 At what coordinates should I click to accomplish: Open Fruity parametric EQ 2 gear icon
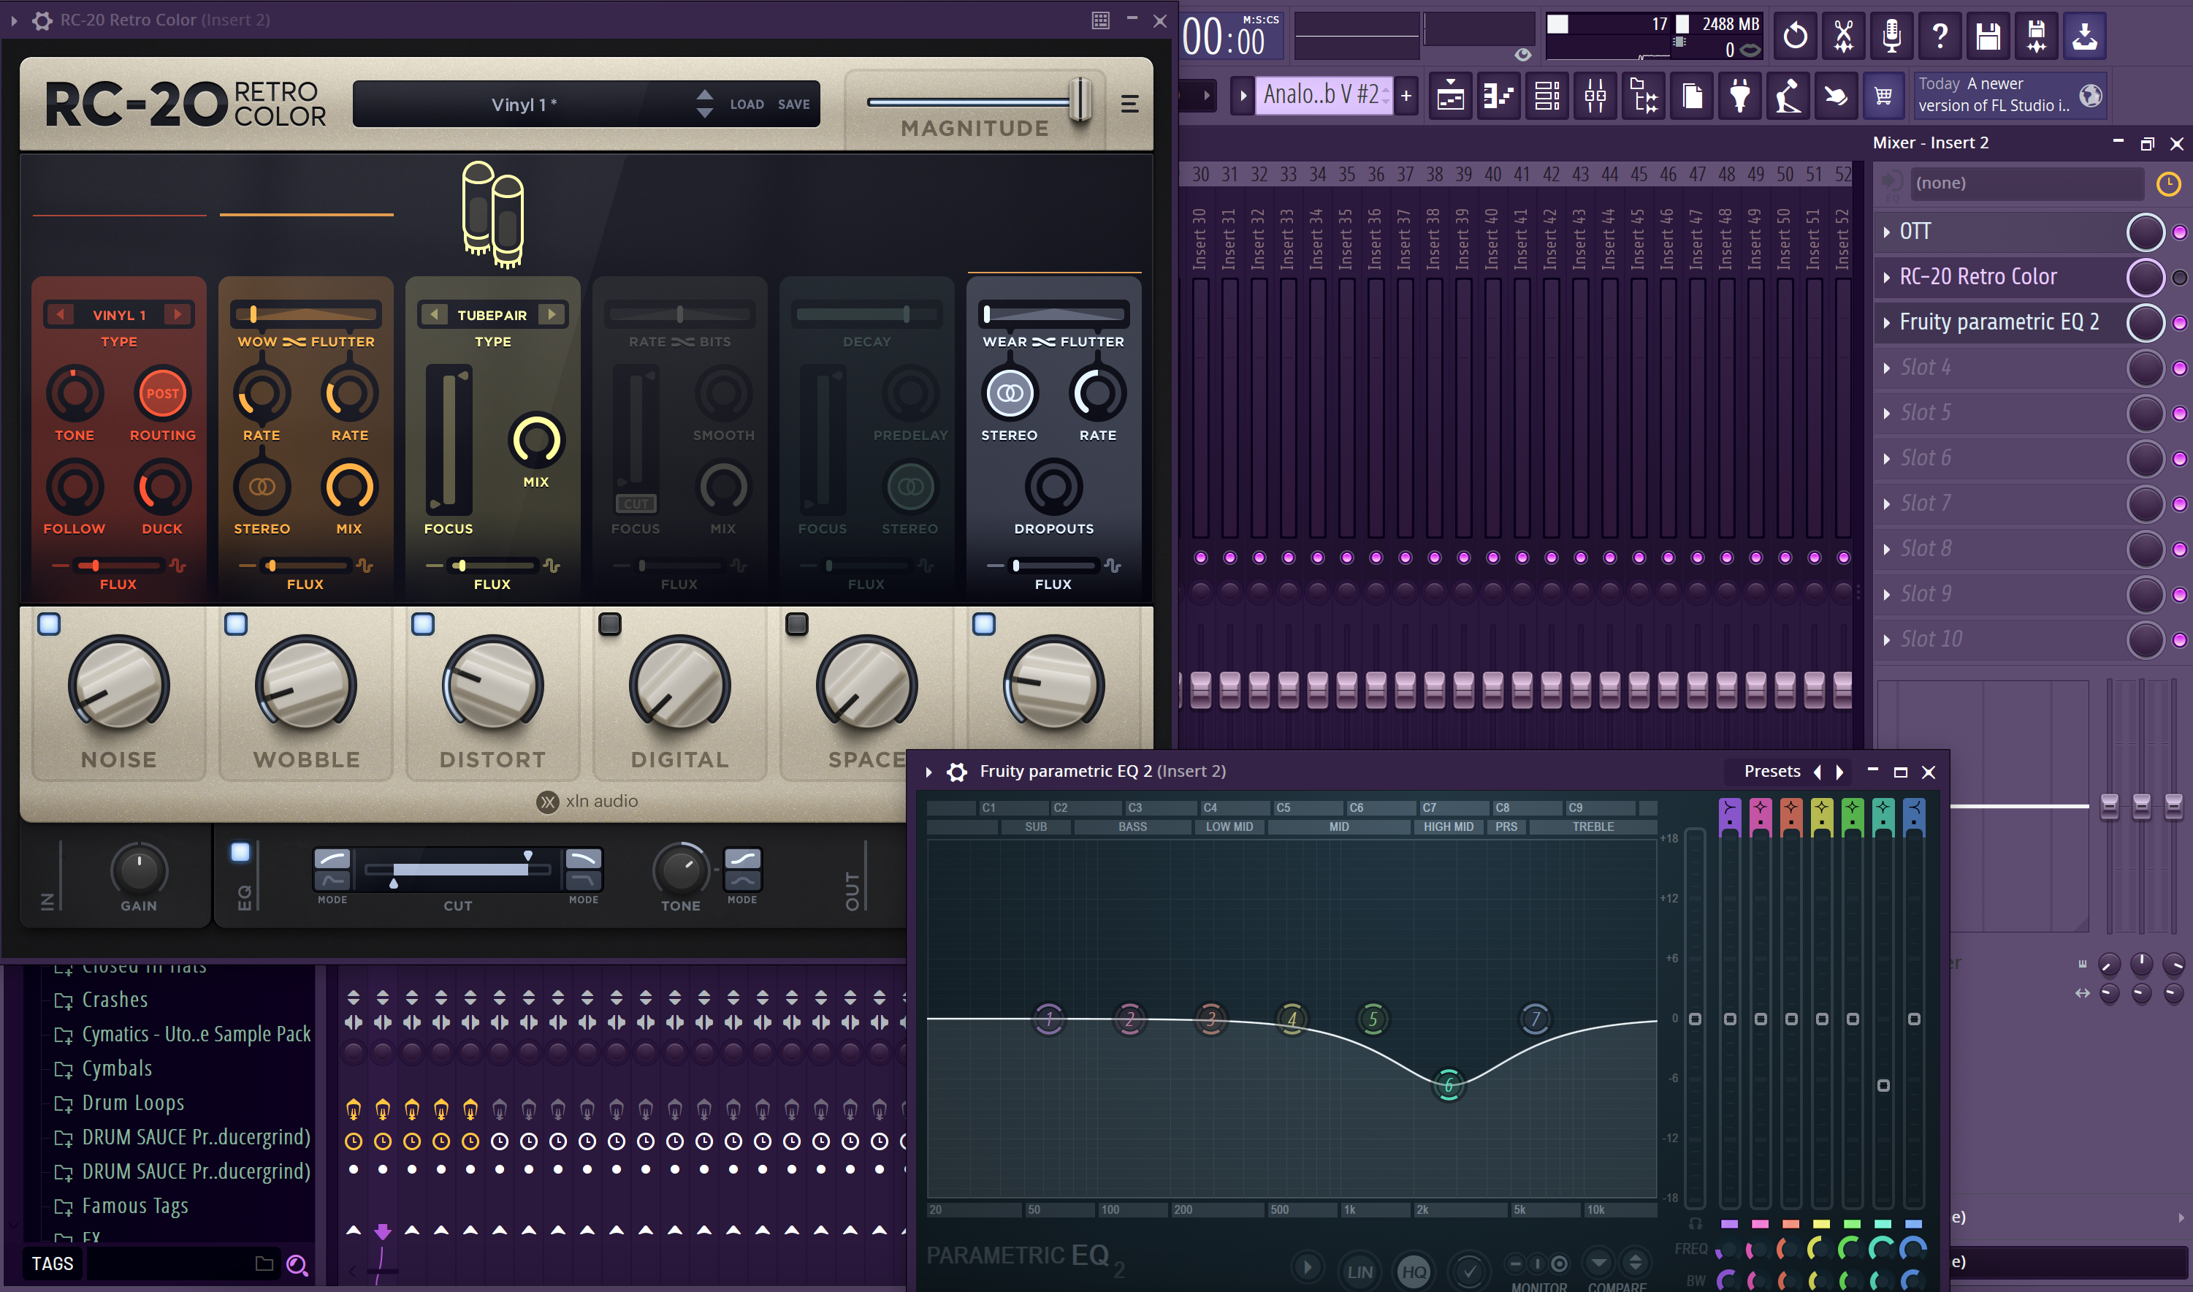tap(956, 772)
